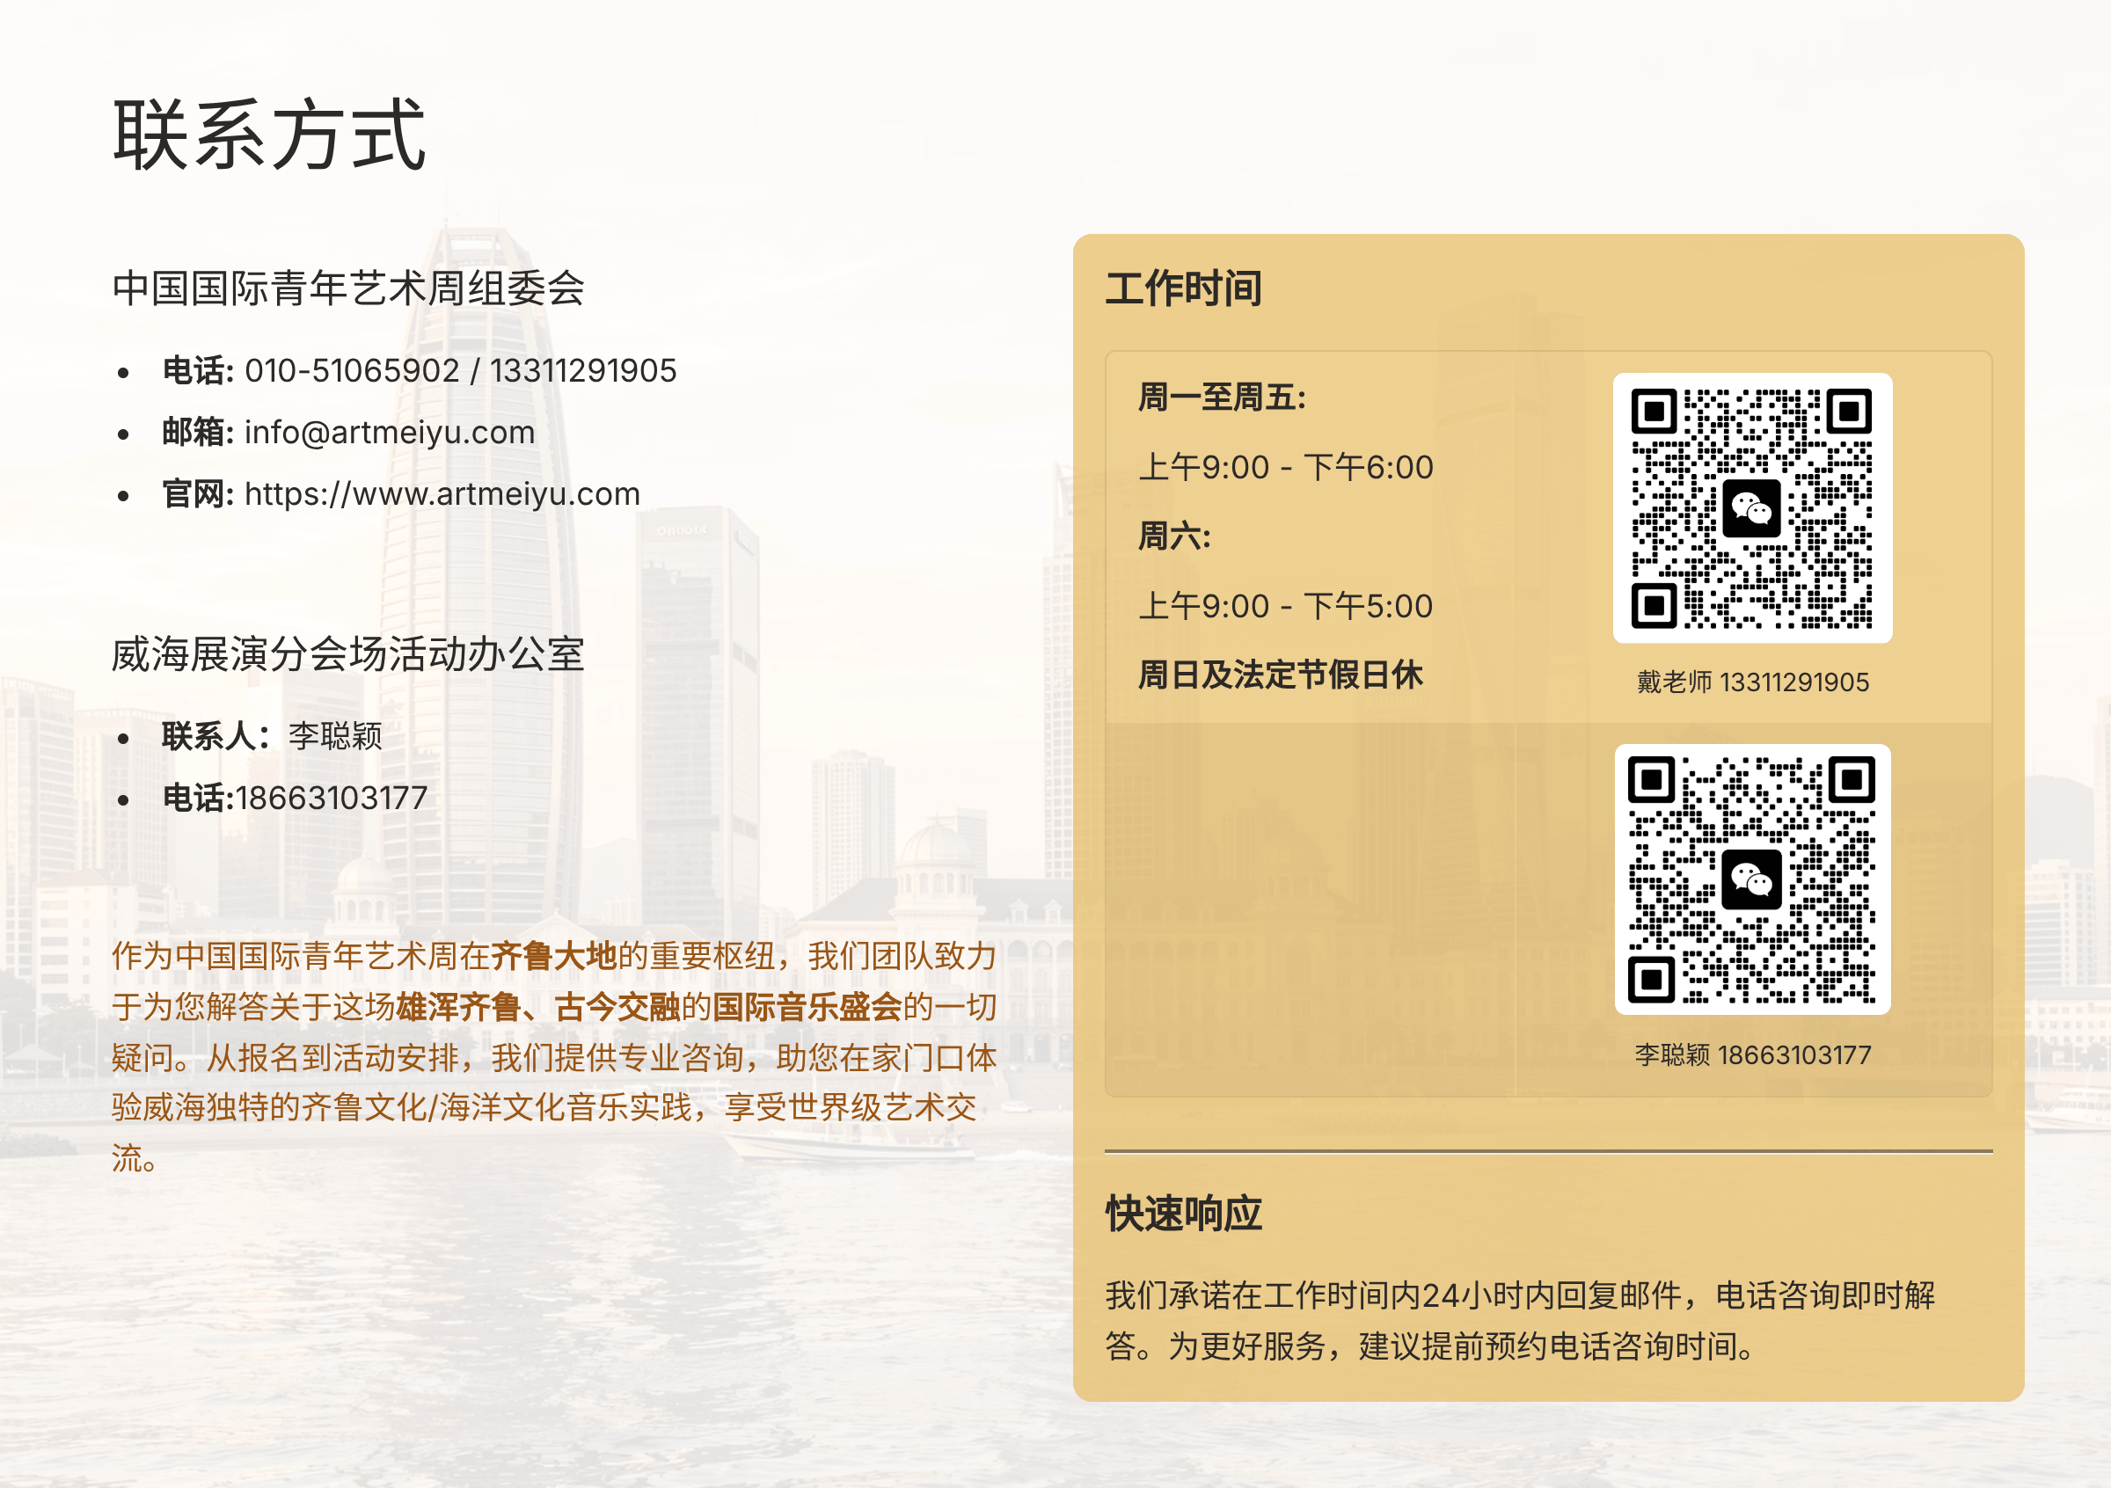Click the WeChat icon in 李聪颖 QR code
The height and width of the screenshot is (1488, 2111).
1750,880
